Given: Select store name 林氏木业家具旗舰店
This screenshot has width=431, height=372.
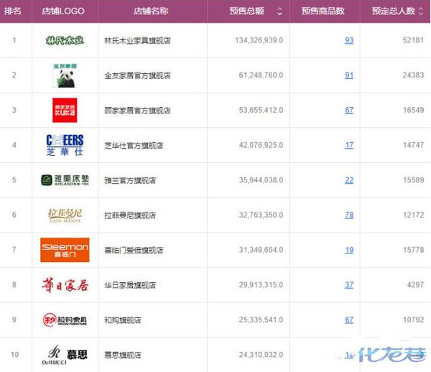Looking at the screenshot, I should point(137,41).
